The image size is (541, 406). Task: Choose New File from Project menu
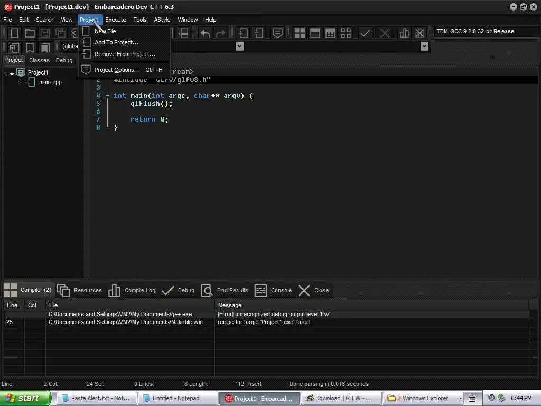[125, 31]
